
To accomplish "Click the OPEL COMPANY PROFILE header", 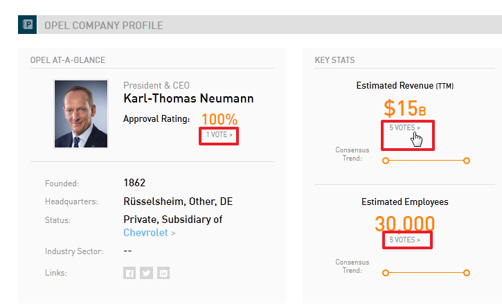I will point(104,26).
